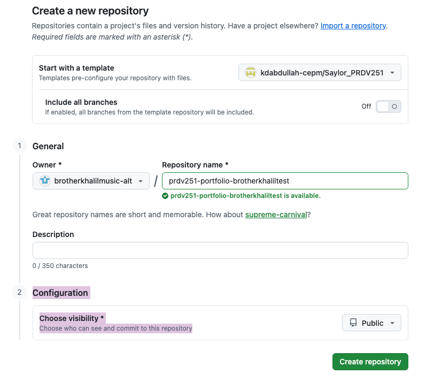Click the "General" section heading
This screenshot has height=382, width=434.
click(48, 146)
